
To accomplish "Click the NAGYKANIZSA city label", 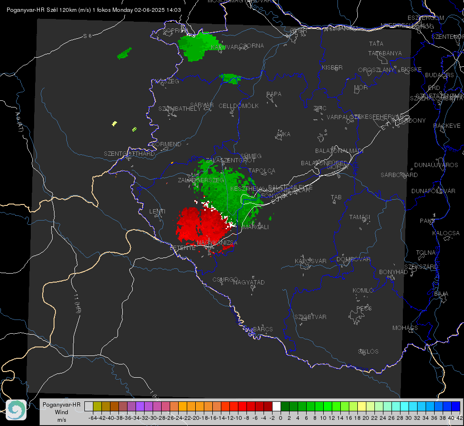I will click(217, 243).
